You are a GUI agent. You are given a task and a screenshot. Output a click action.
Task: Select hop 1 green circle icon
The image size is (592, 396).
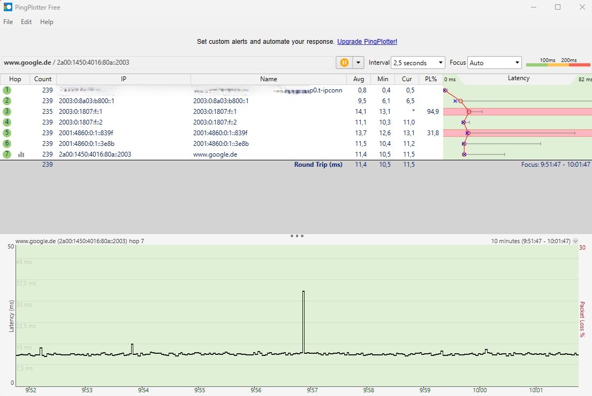click(7, 90)
